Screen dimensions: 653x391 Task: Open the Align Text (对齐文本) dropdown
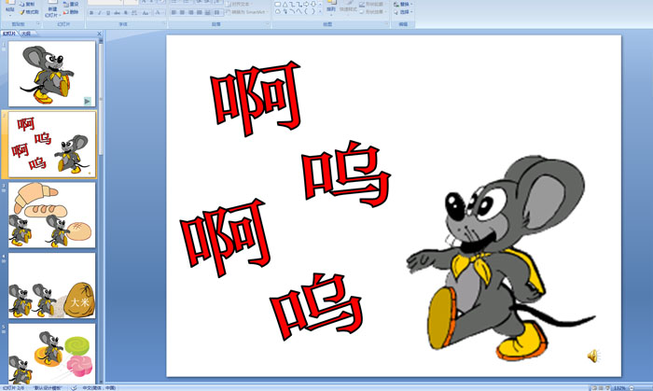[240, 4]
